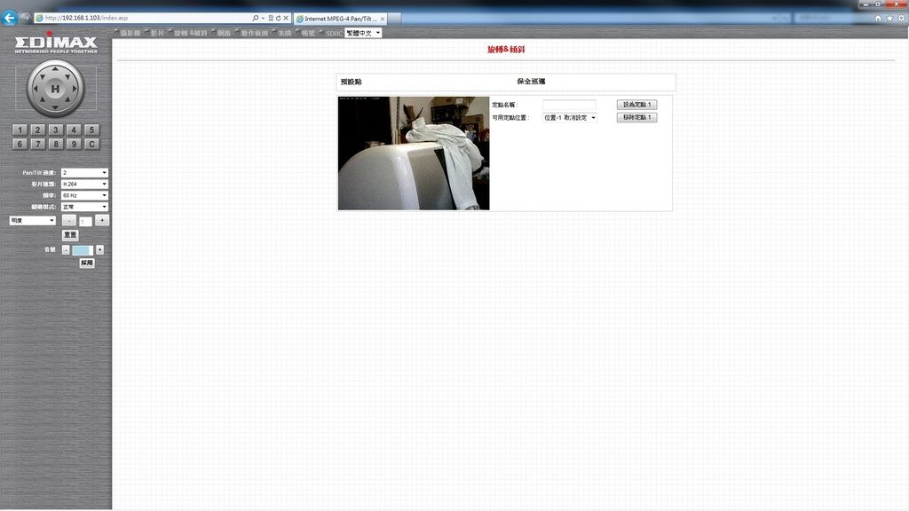Screen dimensions: 909x511
Task: Open the 影片 menu in the top navigation
Action: click(x=157, y=33)
